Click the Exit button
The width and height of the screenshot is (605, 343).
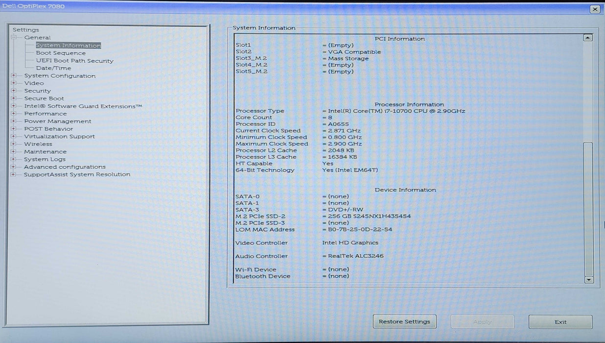560,322
